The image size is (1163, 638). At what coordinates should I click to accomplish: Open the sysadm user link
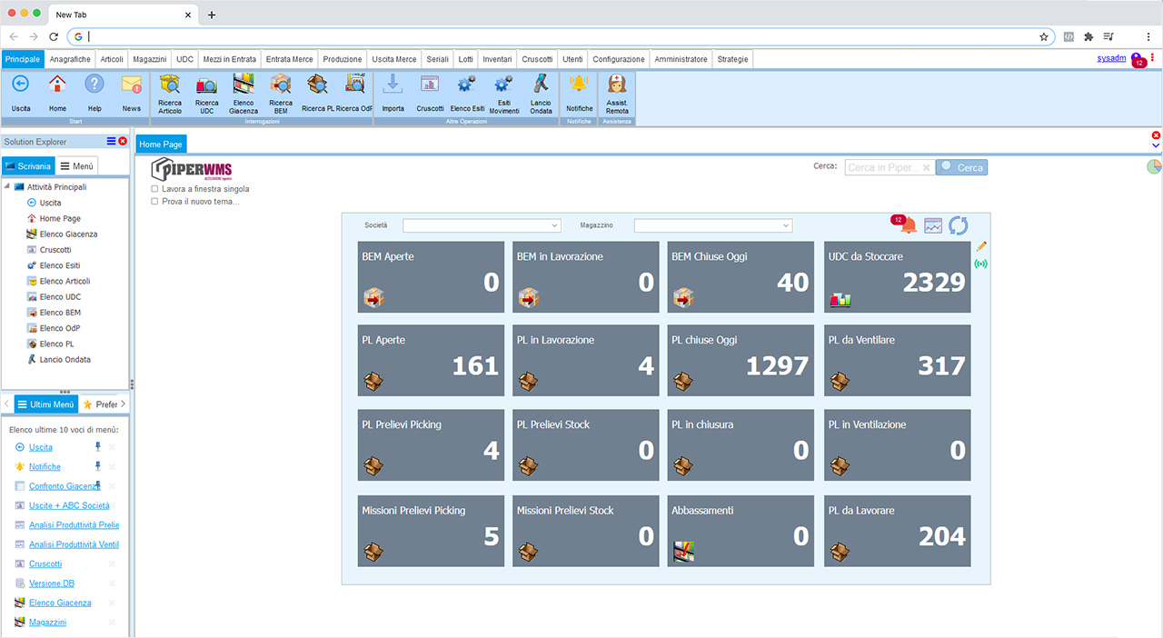(x=1111, y=58)
